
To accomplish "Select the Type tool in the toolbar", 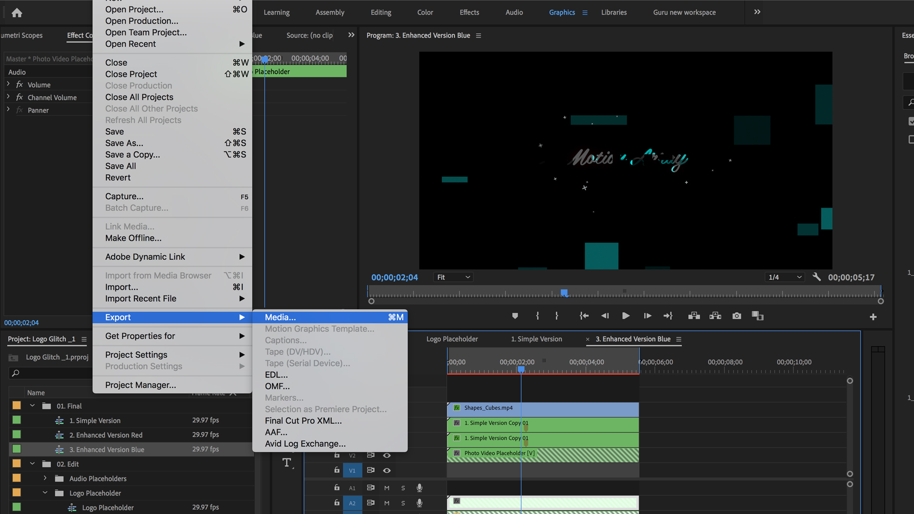I will tap(287, 462).
